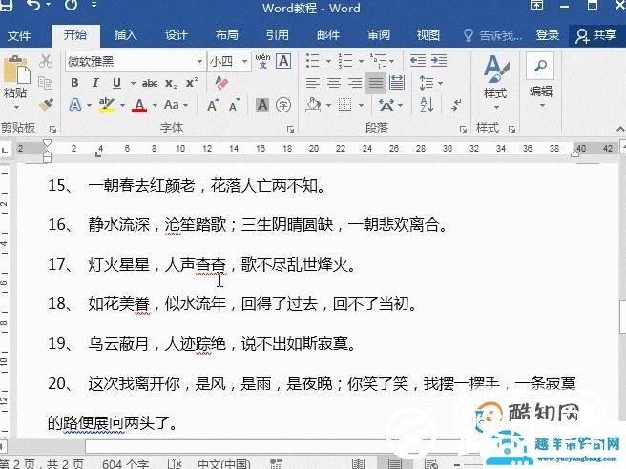Toggle justify alignment
This screenshot has width=626, height=469.
tap(376, 83)
